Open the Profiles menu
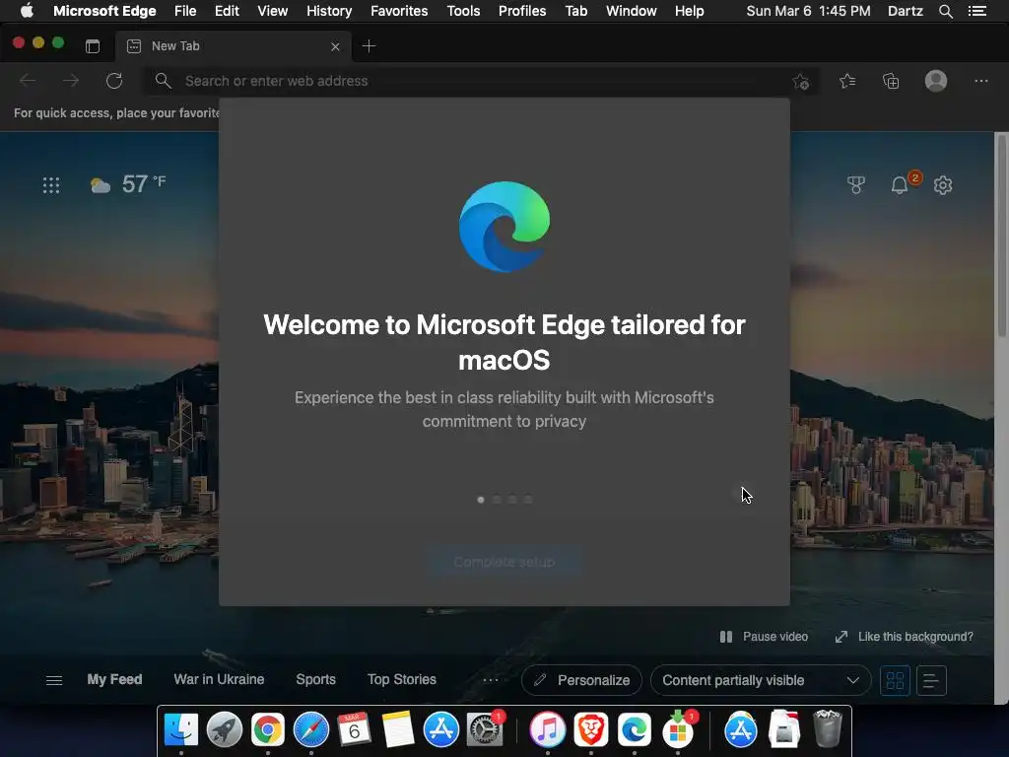The width and height of the screenshot is (1009, 757). 522,11
